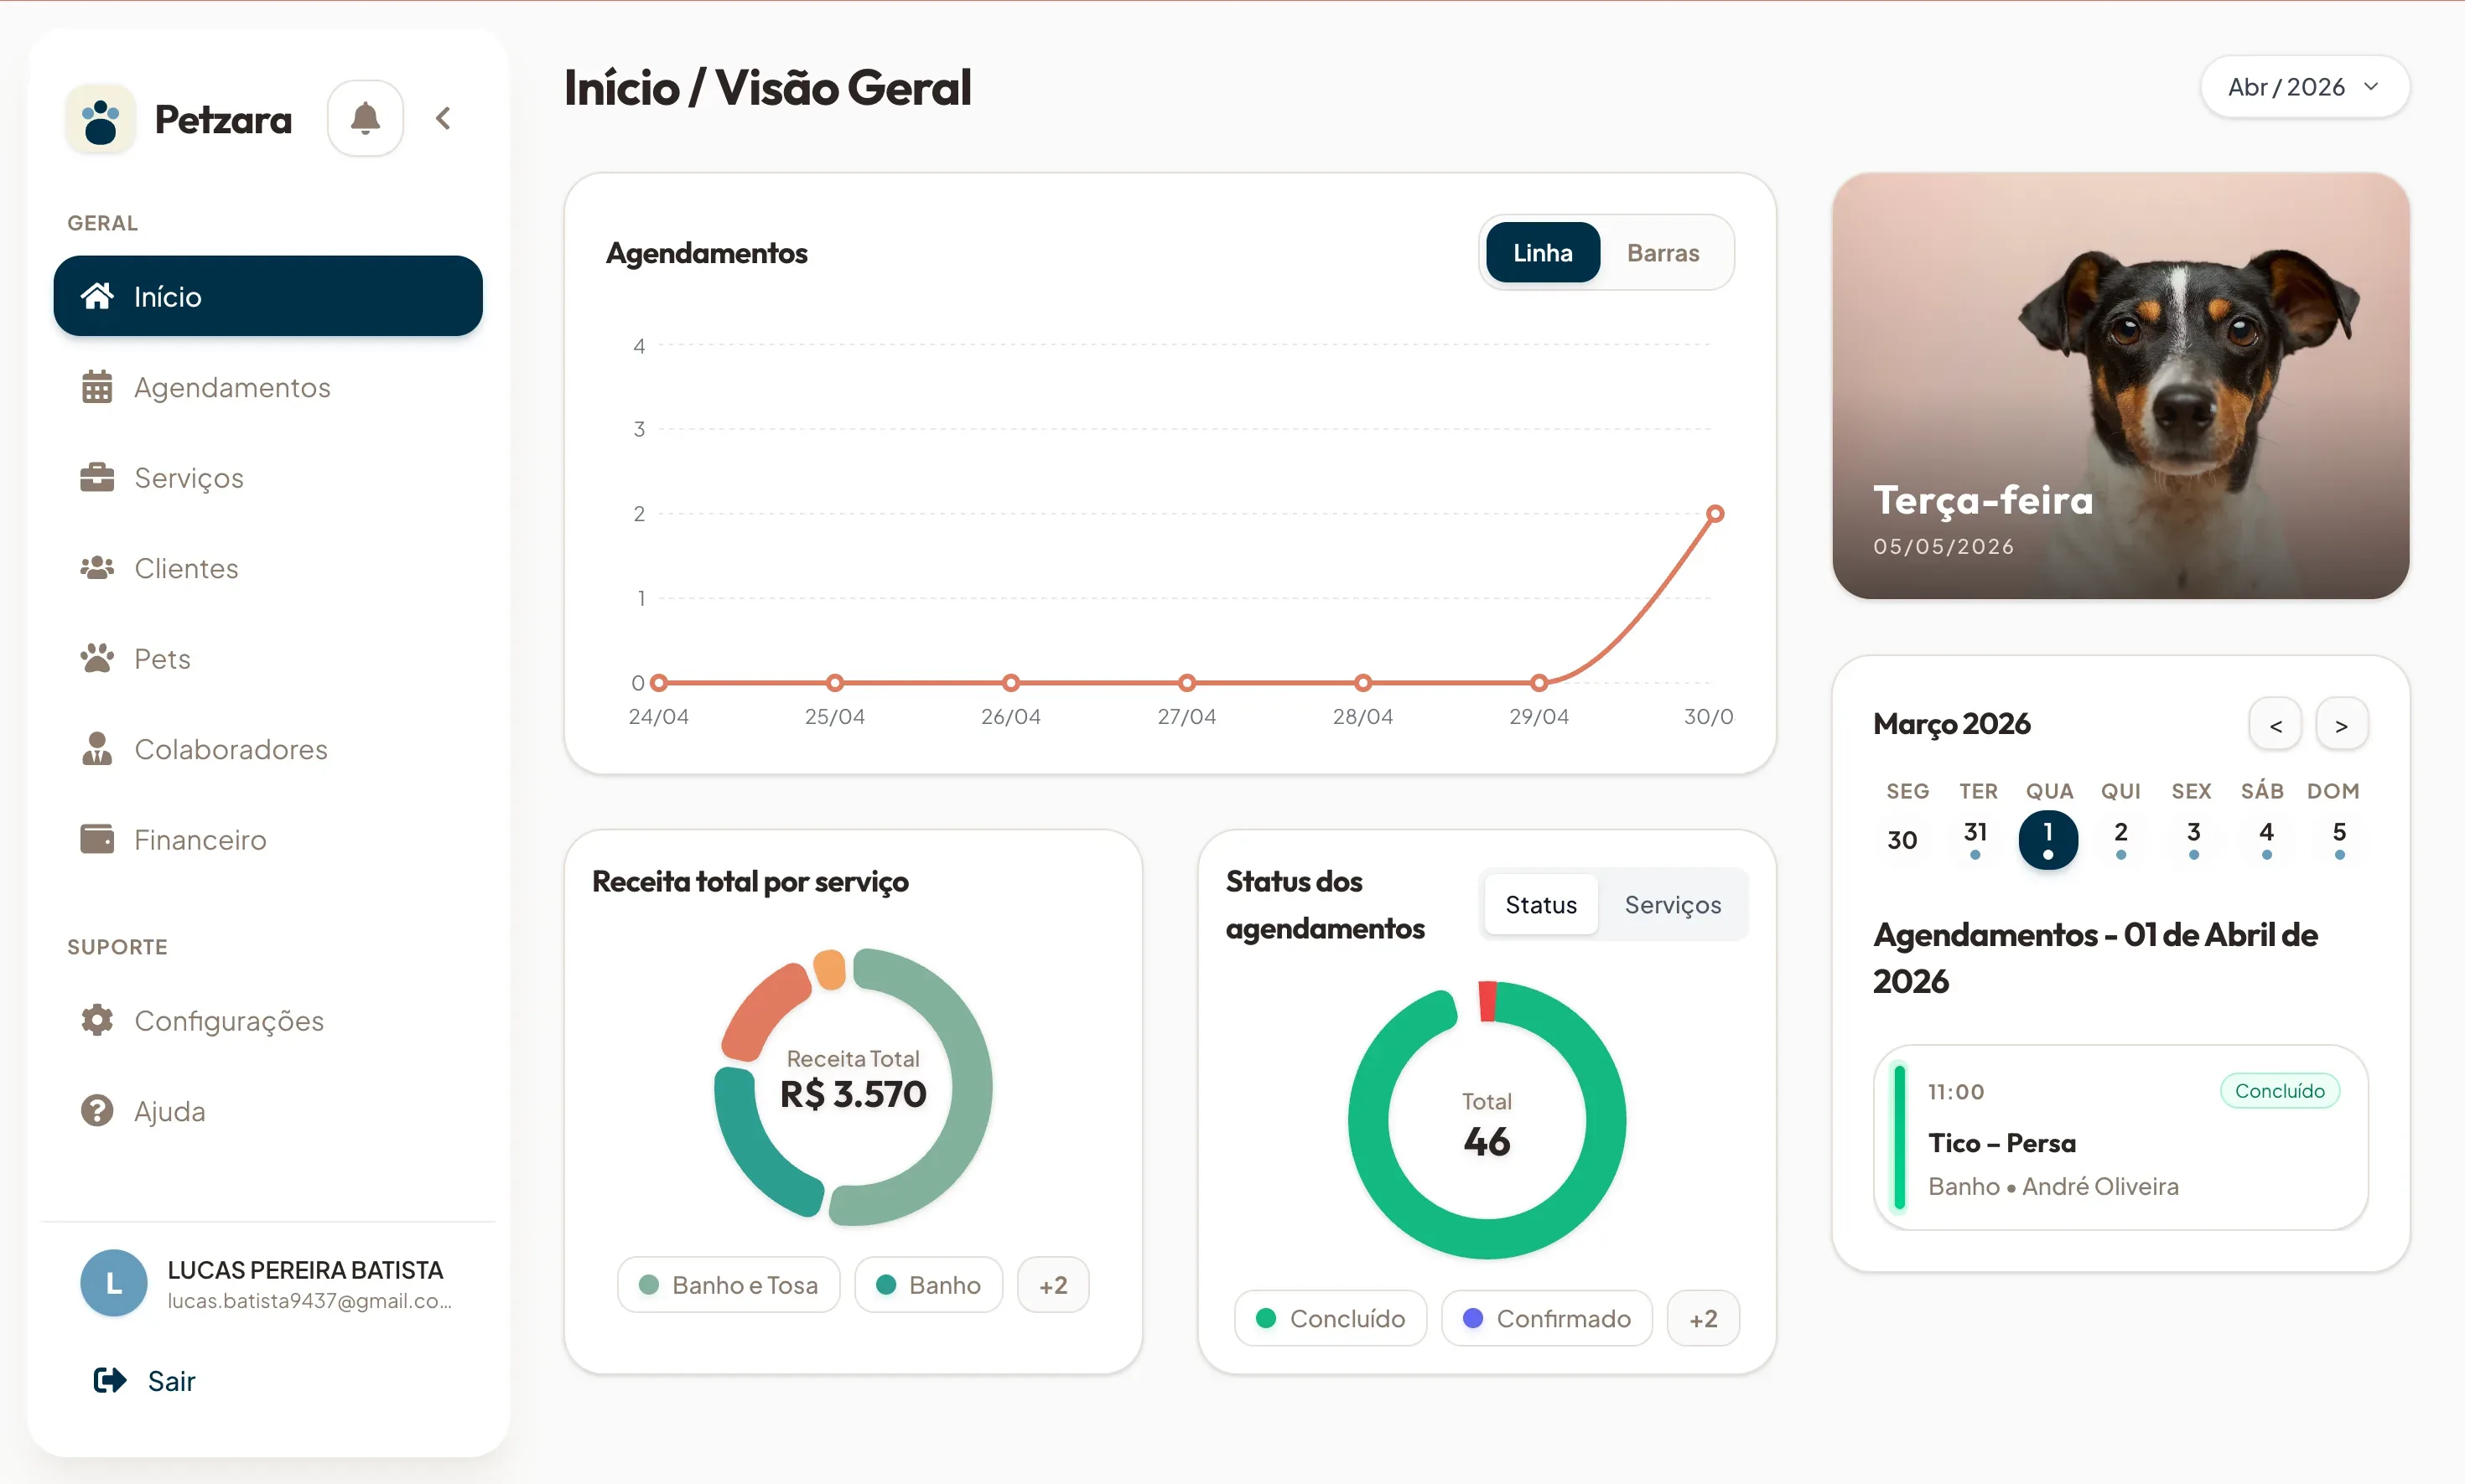Go to next calendar week
The height and width of the screenshot is (1484, 2465).
[x=2342, y=724]
